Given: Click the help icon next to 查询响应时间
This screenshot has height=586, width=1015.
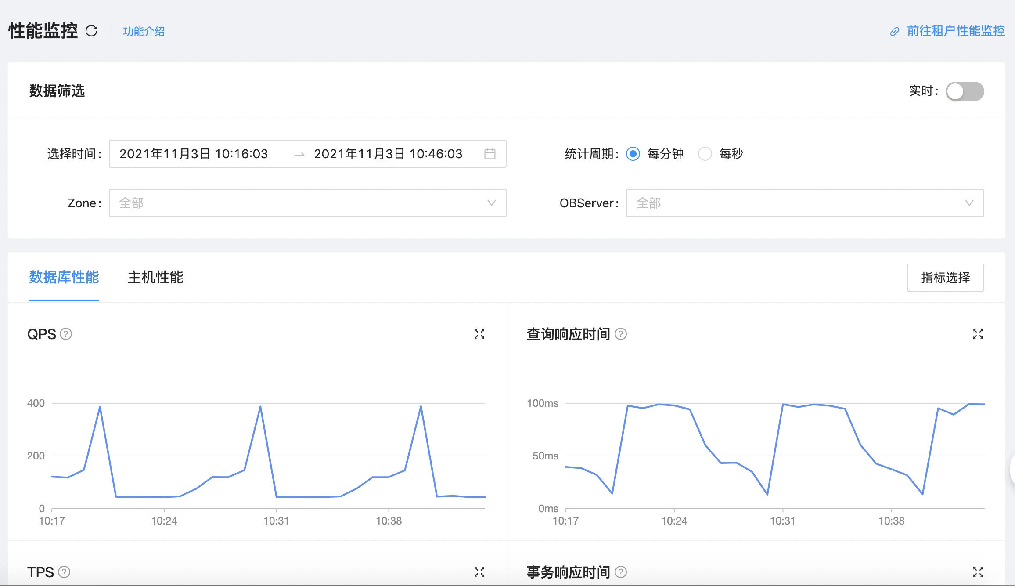Looking at the screenshot, I should (621, 334).
